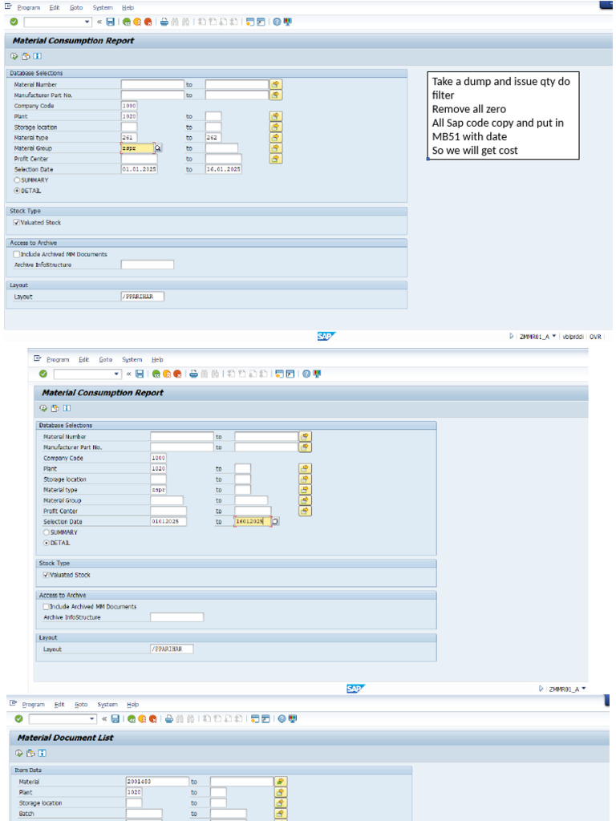This screenshot has width=616, height=821.
Task: Open multiple selection for Storage location in middle window
Action: (306, 479)
